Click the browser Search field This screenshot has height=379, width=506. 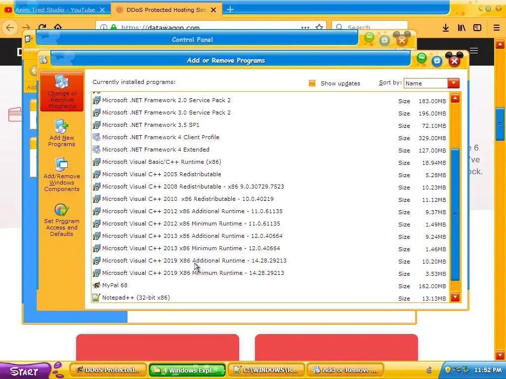click(370, 27)
